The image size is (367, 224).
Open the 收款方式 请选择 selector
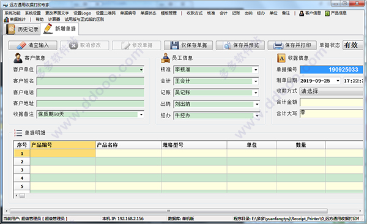point(332,91)
